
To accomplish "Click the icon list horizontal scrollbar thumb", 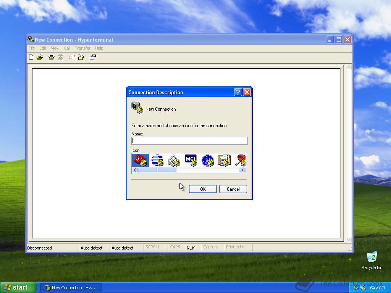I will (x=157, y=170).
